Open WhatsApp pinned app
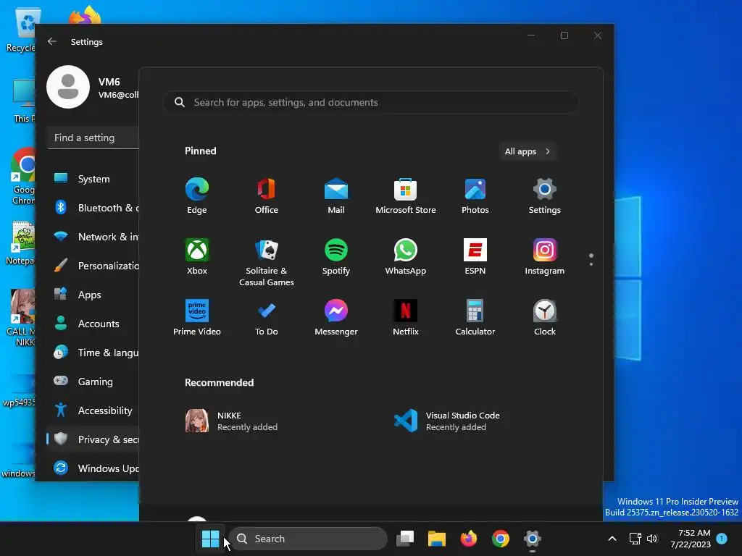 coord(406,257)
